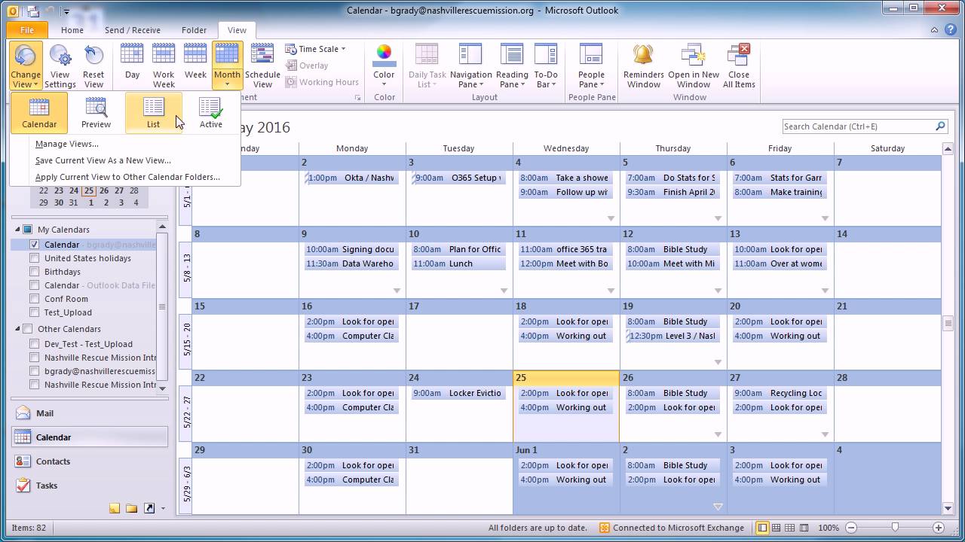Open the Locker Eviction appointment on 24th
The image size is (965, 542).
pos(458,393)
